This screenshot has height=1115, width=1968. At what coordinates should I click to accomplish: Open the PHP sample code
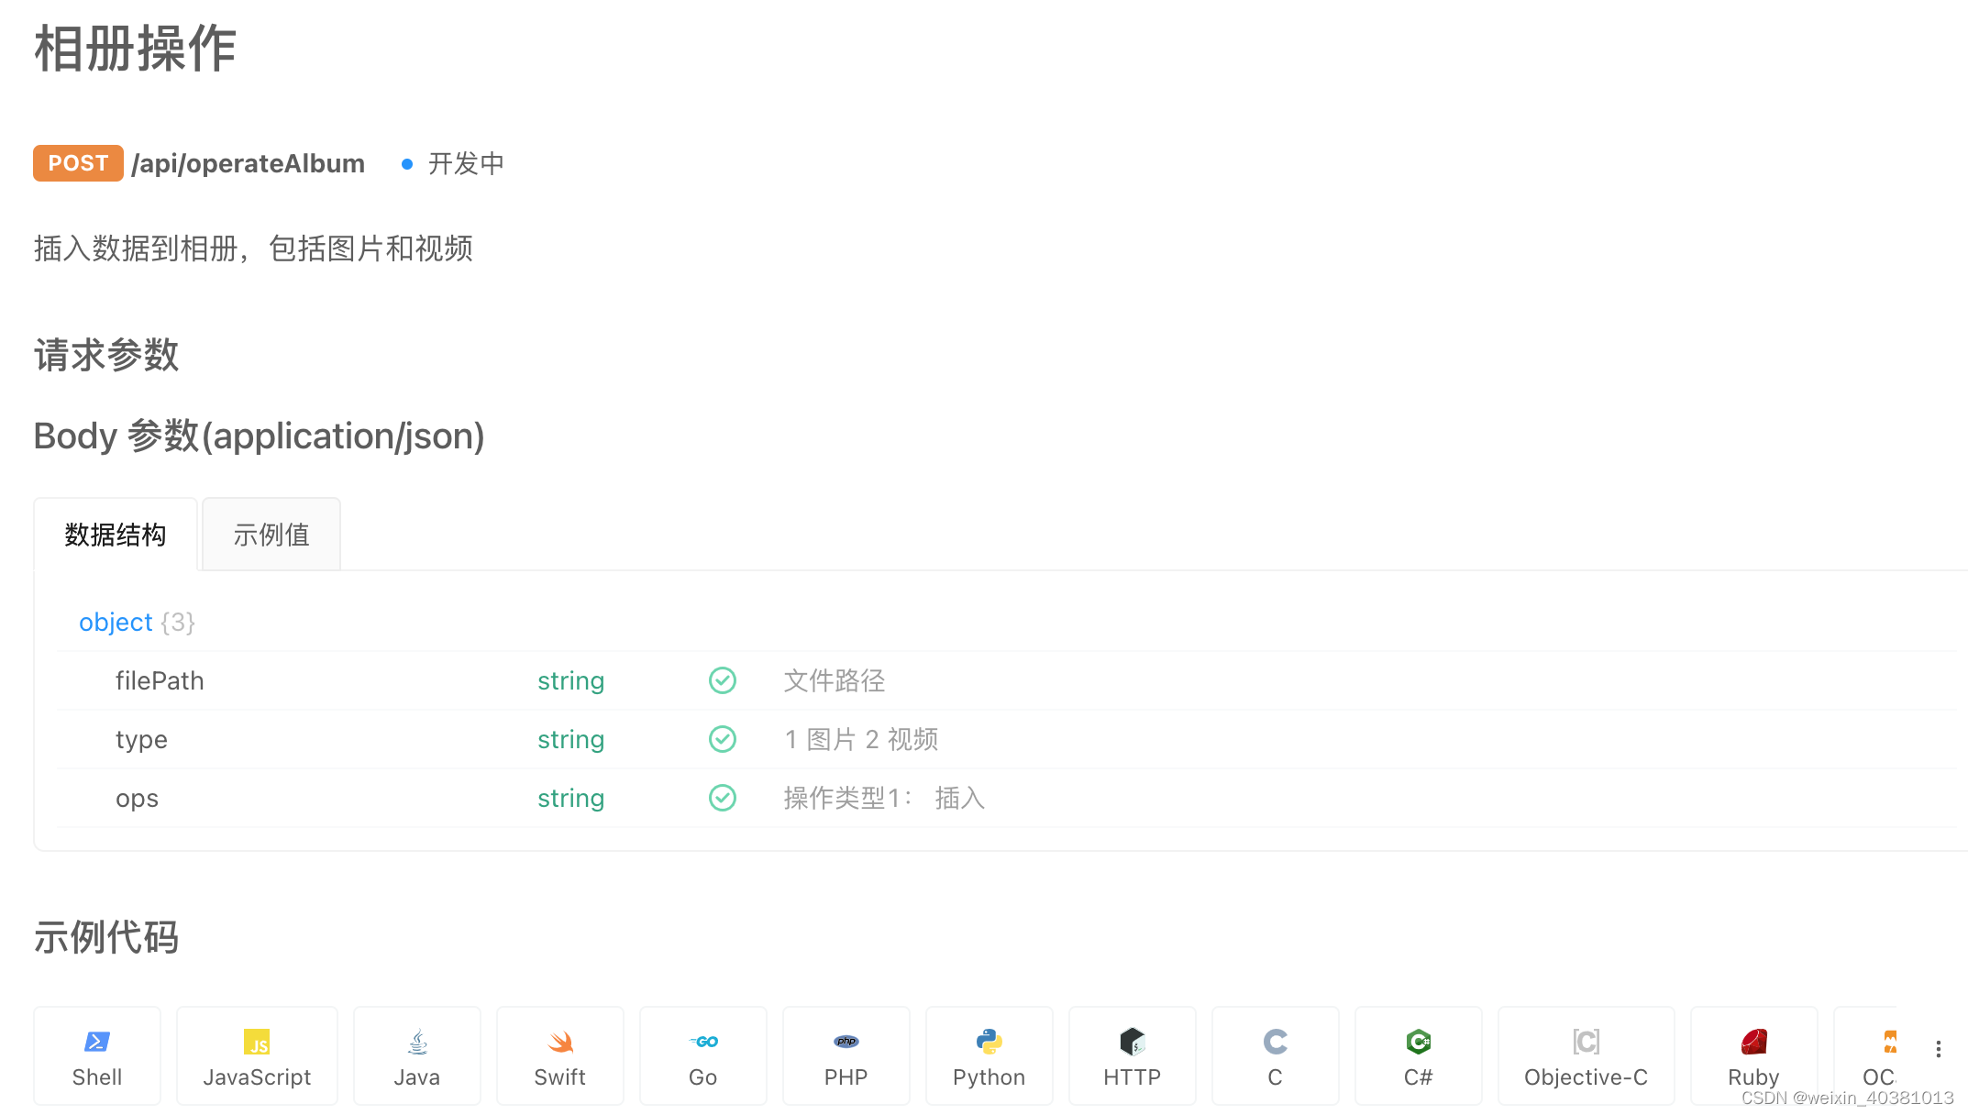[846, 1055]
